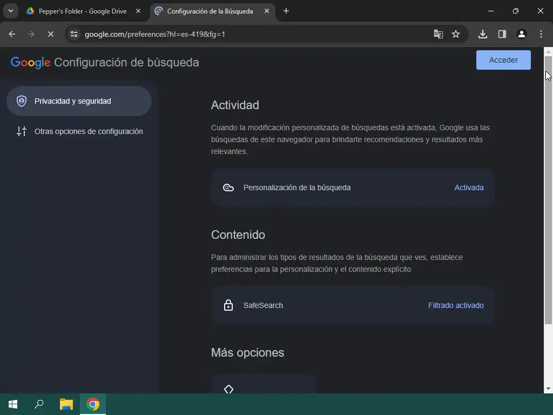
Task: Bookmark this page with the star
Action: tap(456, 34)
